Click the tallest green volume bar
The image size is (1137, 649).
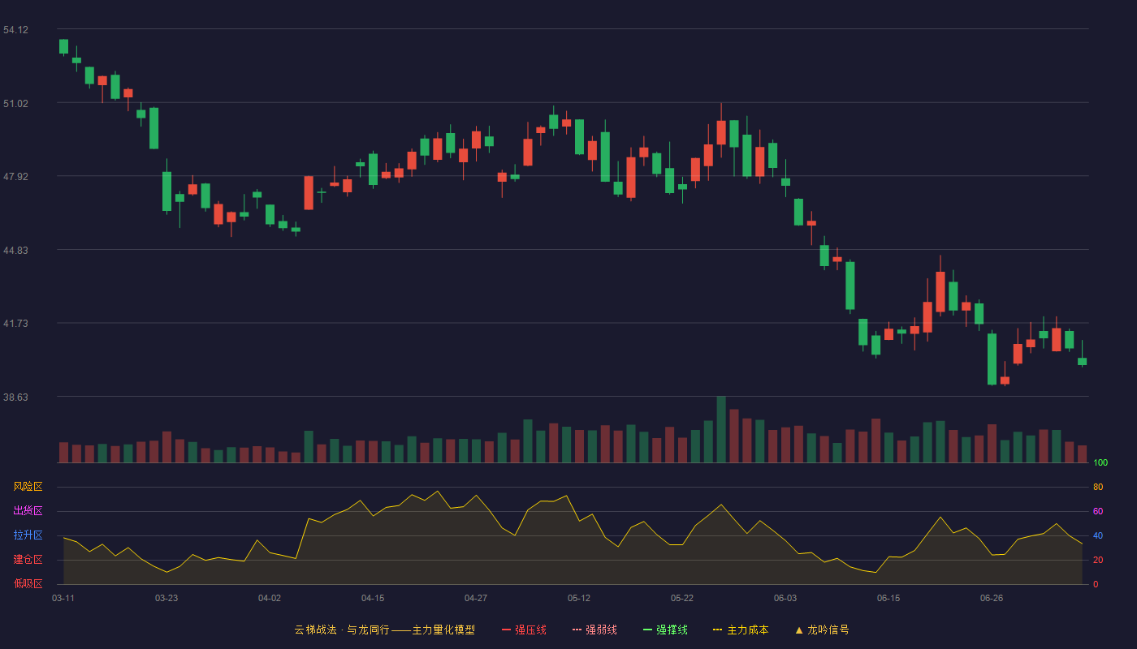point(721,429)
